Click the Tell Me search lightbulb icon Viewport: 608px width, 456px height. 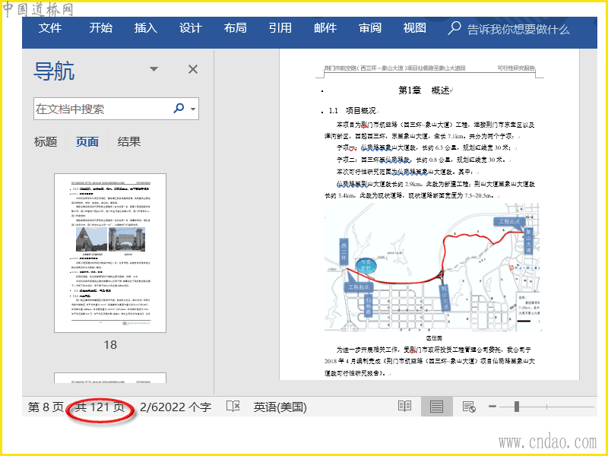pos(454,28)
